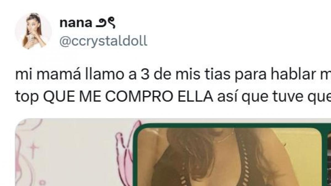This screenshot has width=331, height=186.
Task: Open nana's profile avatar picture
Action: (x=33, y=31)
